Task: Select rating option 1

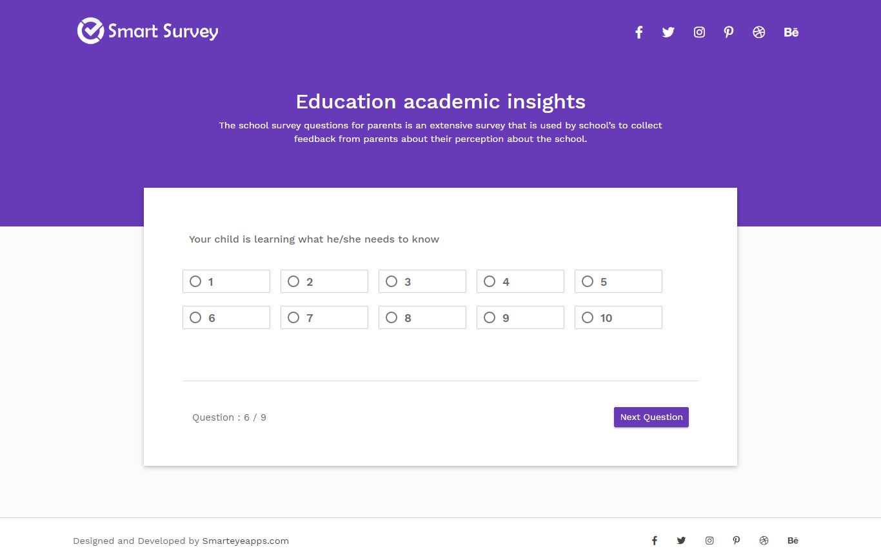Action: tap(226, 281)
